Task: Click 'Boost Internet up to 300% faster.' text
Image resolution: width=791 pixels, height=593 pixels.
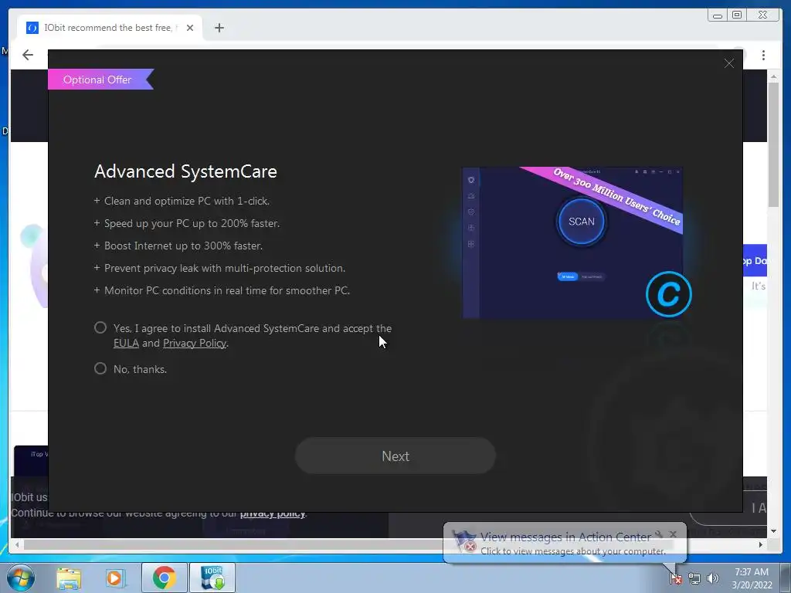Action: pos(183,246)
